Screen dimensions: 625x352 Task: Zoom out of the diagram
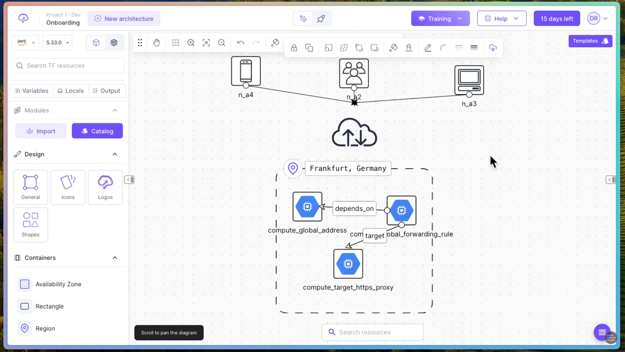222,43
